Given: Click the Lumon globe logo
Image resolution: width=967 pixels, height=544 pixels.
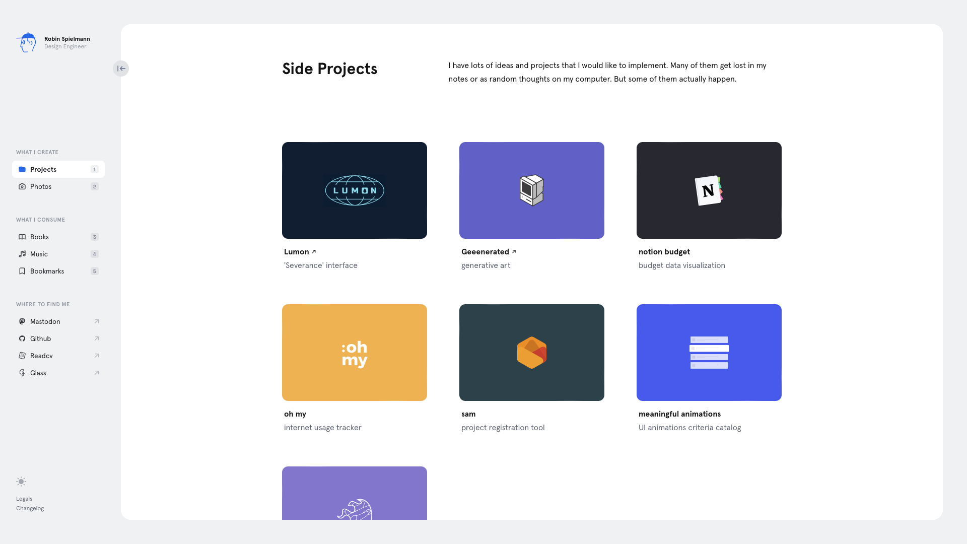Looking at the screenshot, I should [355, 190].
